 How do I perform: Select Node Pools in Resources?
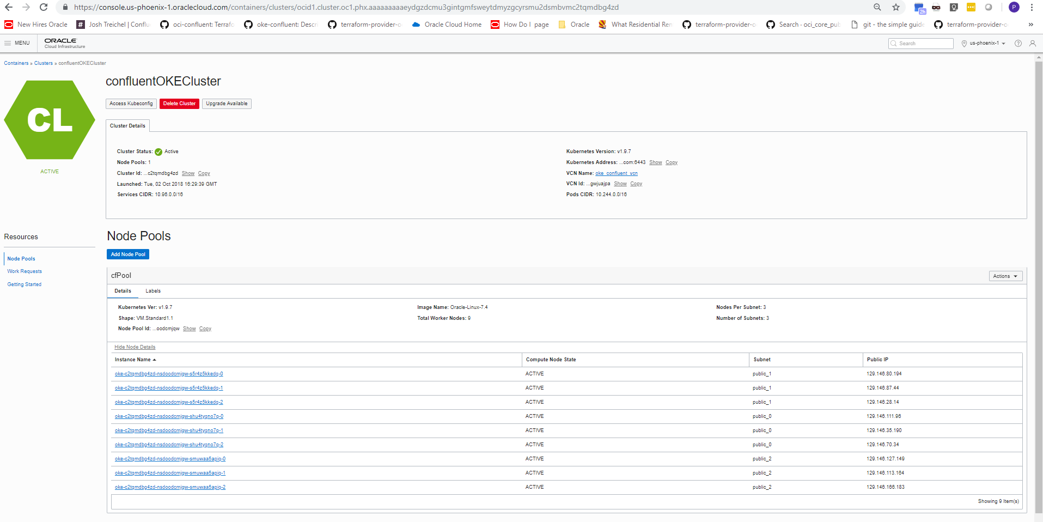coord(21,259)
